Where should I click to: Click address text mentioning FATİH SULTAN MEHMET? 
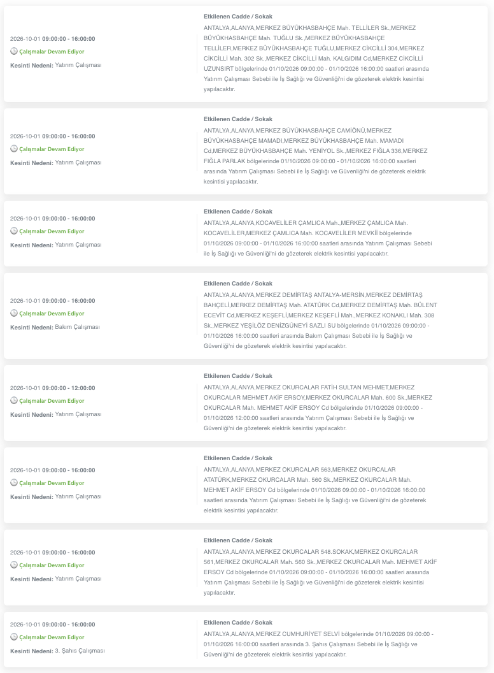coord(318,408)
